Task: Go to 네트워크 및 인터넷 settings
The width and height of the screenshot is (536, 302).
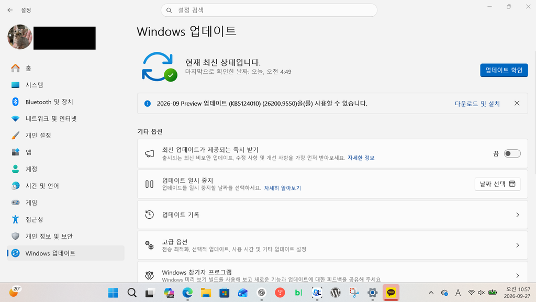Action: point(65,118)
